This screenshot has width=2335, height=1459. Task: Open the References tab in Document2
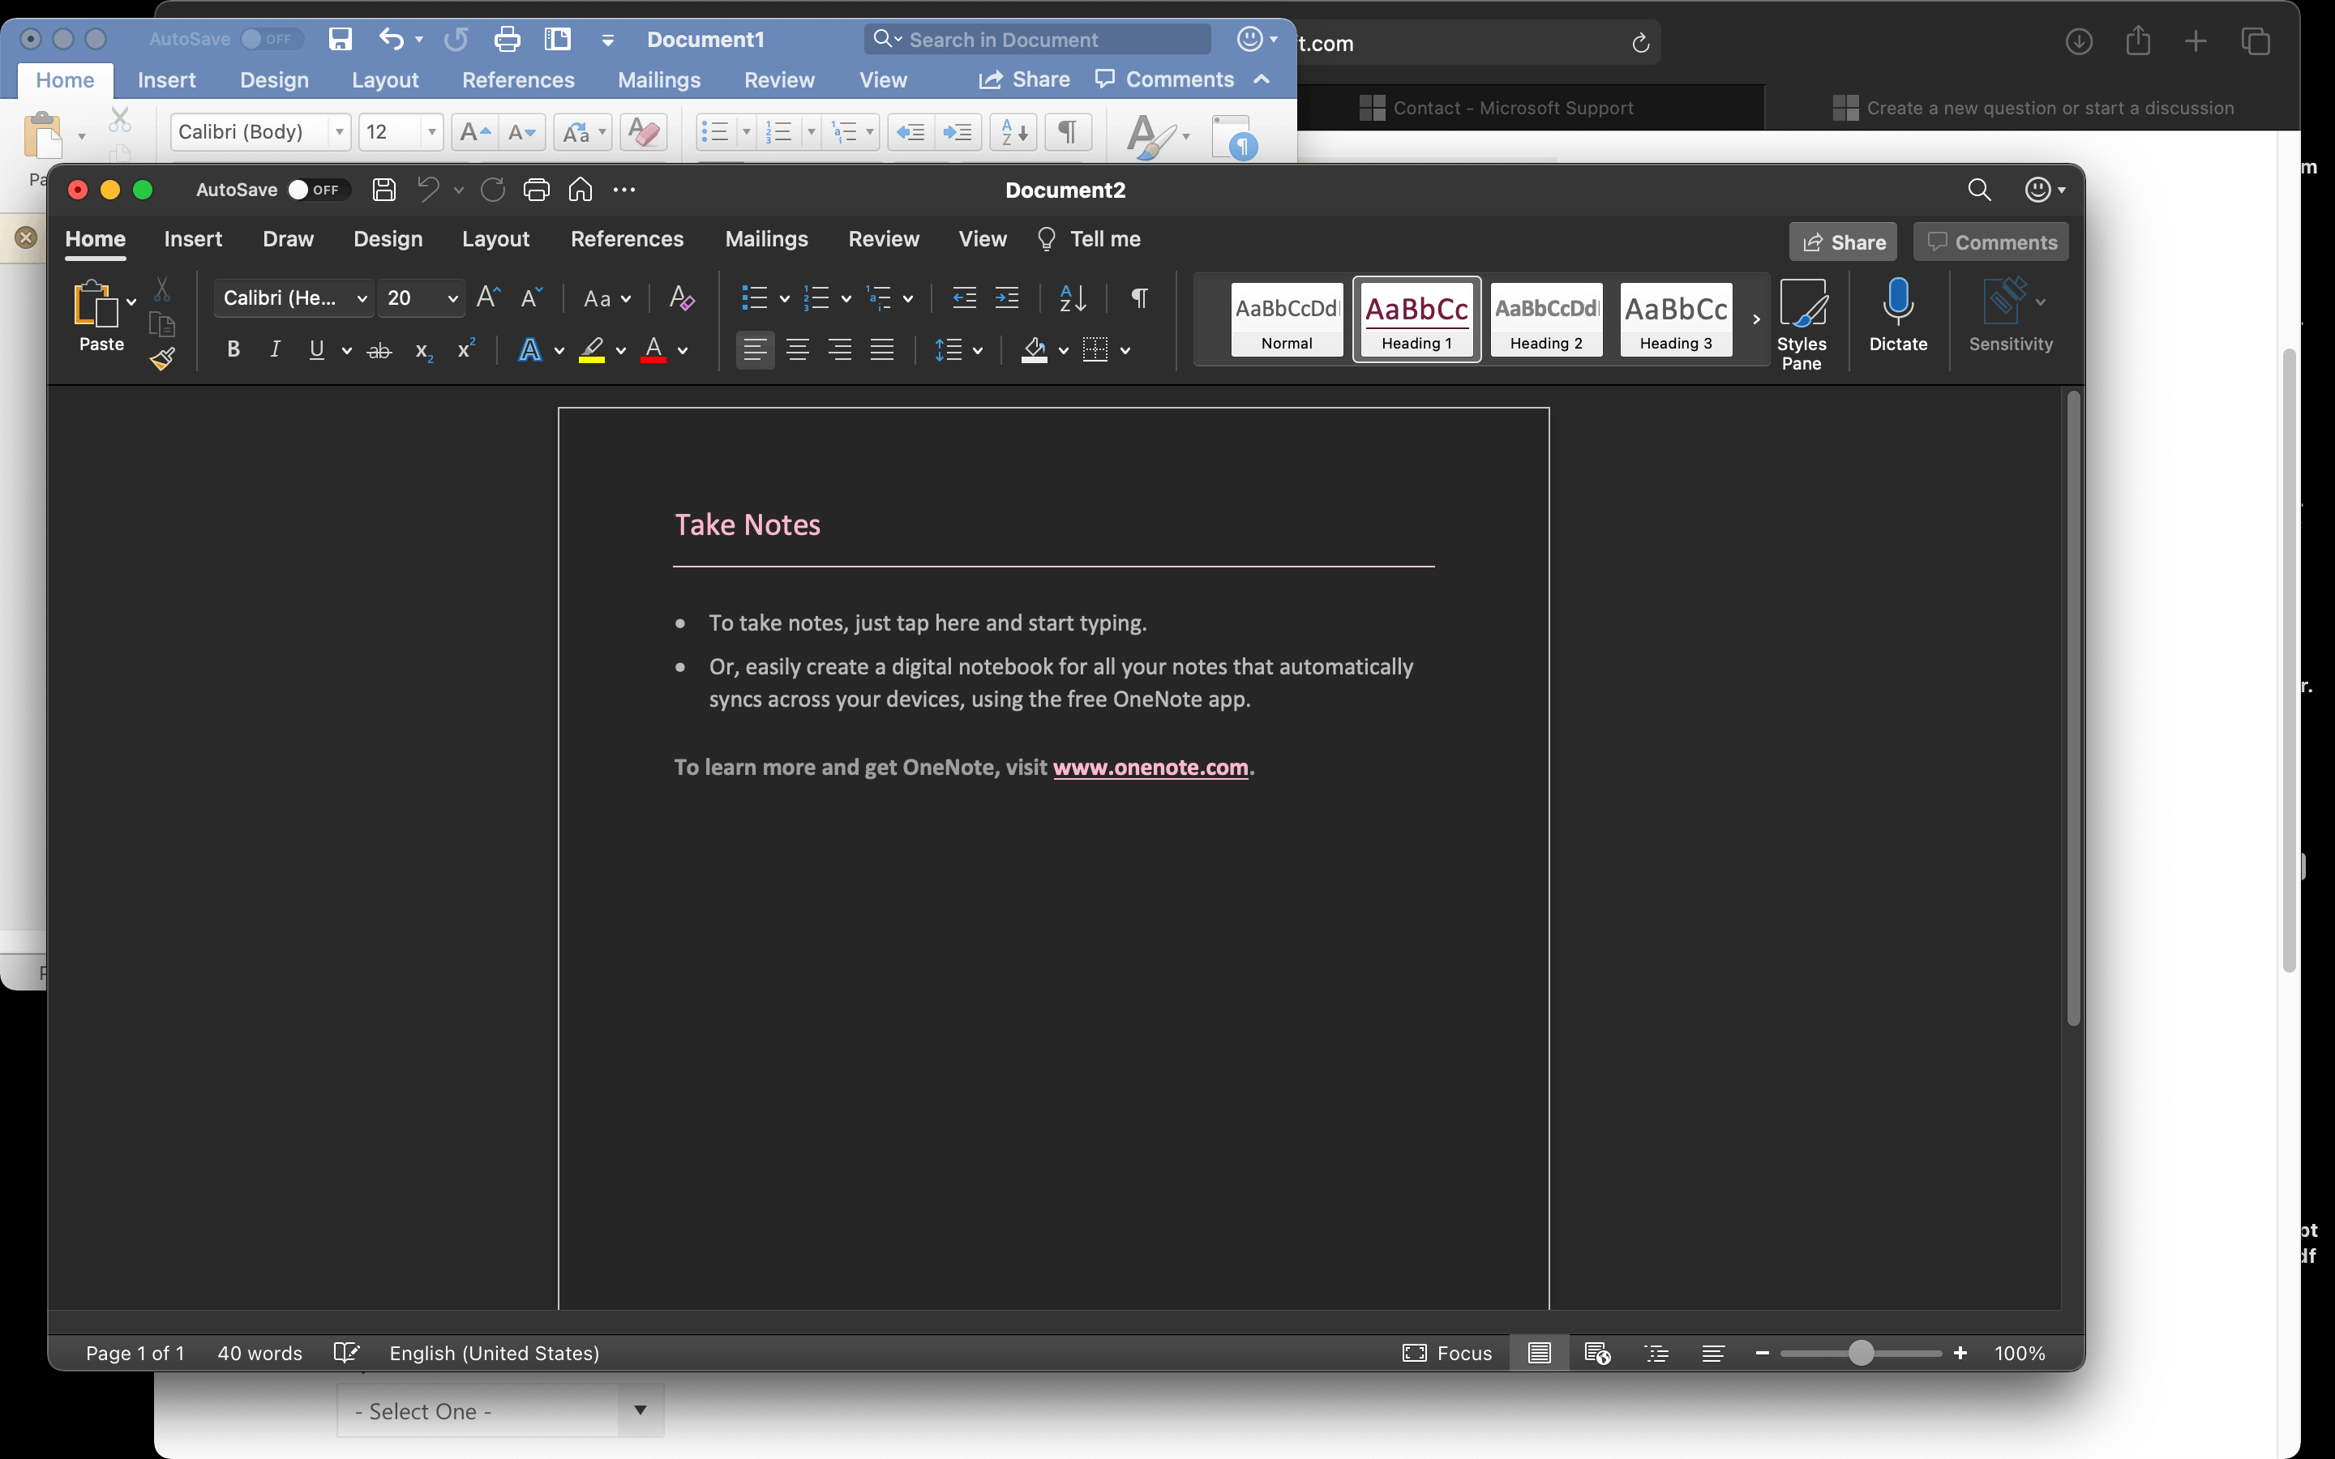coord(626,239)
